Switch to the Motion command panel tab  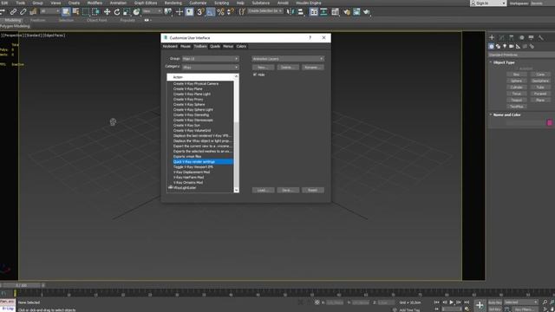coord(521,37)
